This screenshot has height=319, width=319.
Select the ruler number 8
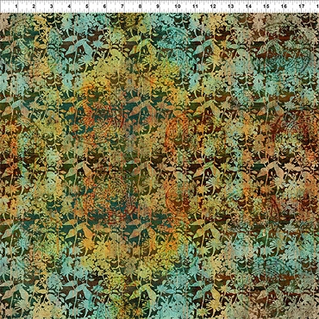click(140, 6)
